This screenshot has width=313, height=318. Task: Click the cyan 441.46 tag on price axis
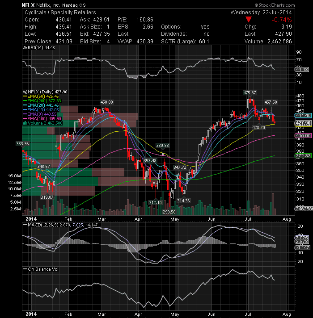[303, 116]
